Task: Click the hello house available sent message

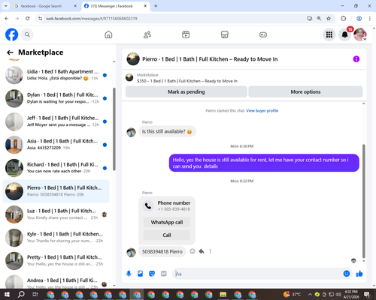Action: click(264, 163)
